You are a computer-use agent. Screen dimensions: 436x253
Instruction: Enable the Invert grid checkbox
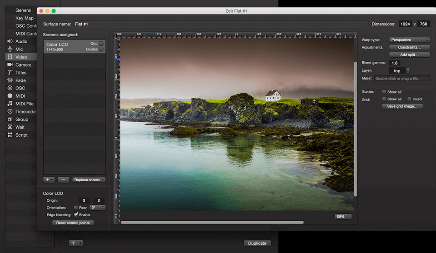(409, 99)
